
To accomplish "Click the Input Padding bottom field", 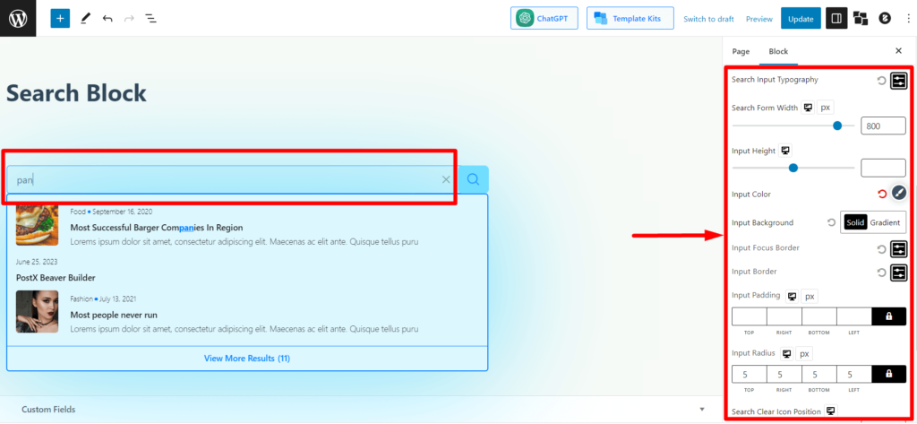I will pos(819,316).
